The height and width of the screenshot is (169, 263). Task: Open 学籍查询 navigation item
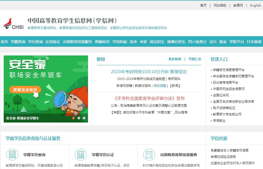click(18, 42)
